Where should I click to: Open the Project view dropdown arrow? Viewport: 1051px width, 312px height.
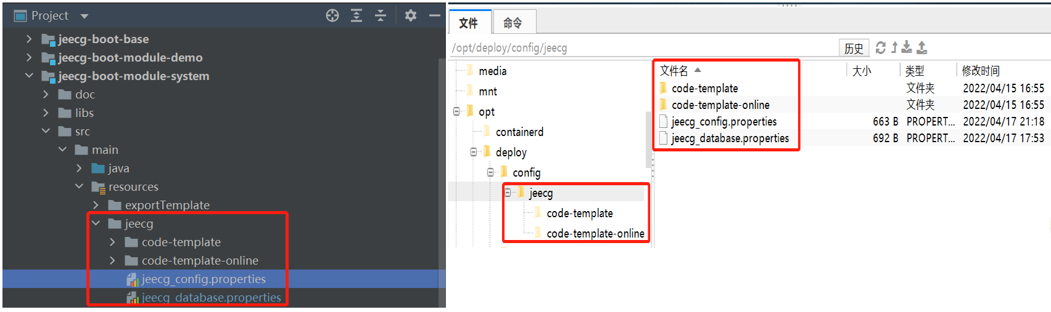coord(84,16)
